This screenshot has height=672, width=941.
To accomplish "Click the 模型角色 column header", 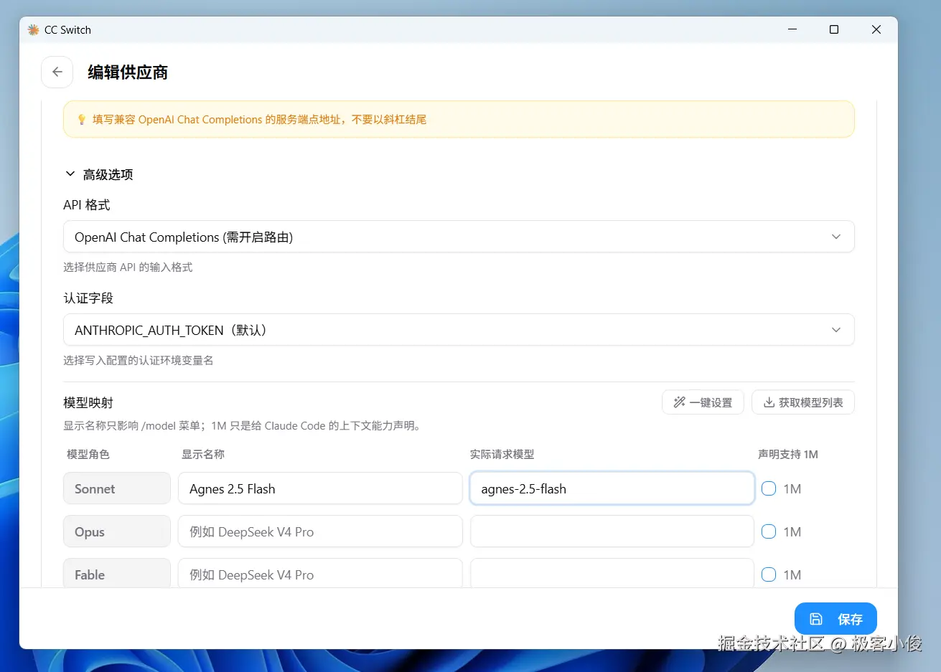I will coord(88,454).
